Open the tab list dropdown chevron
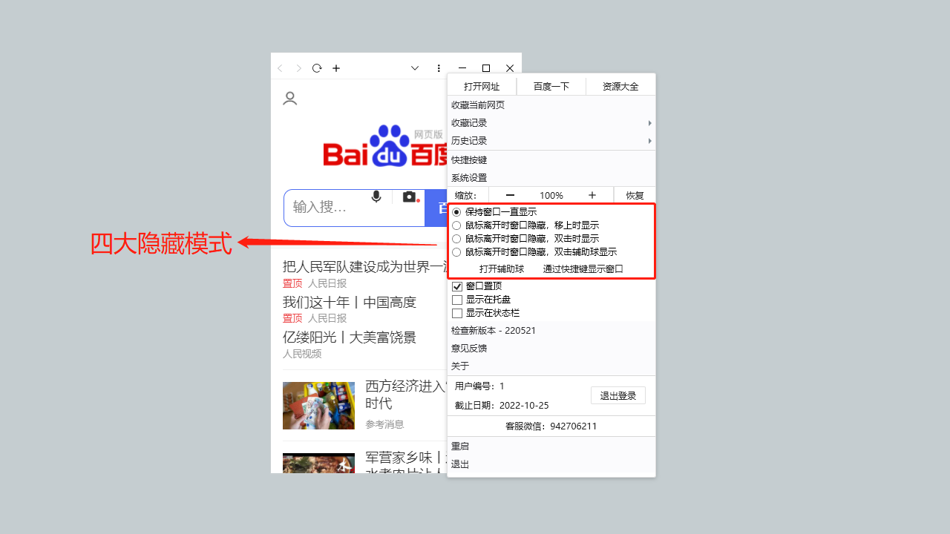 pos(414,67)
